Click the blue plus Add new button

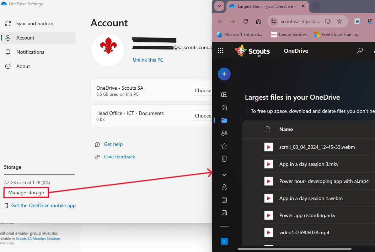224,74
